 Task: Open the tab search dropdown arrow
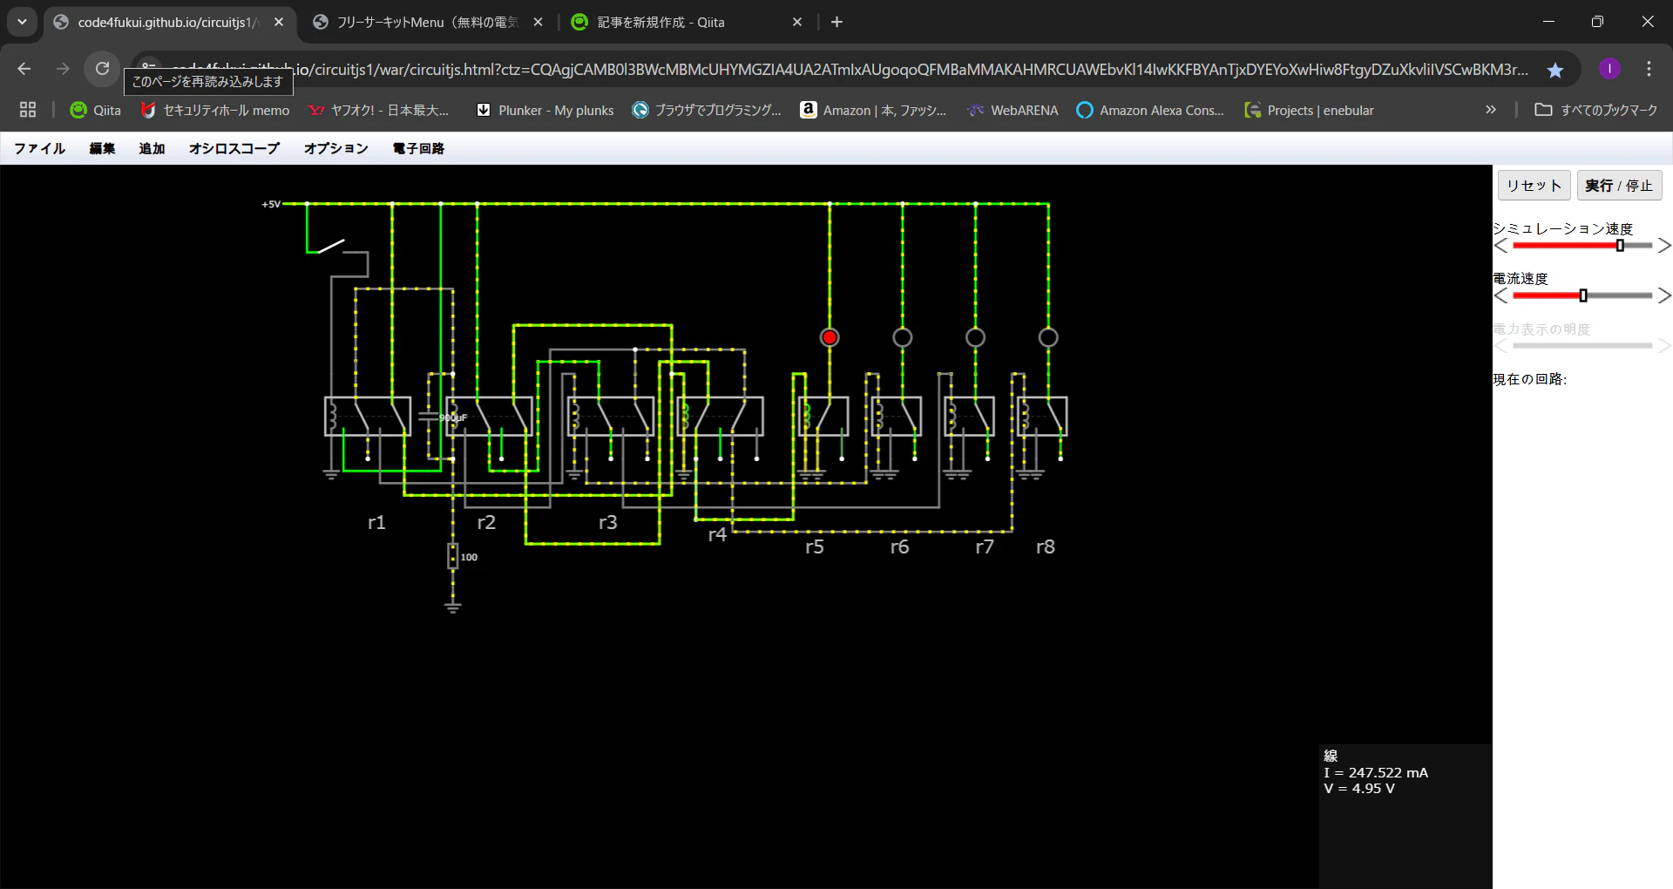[x=22, y=22]
